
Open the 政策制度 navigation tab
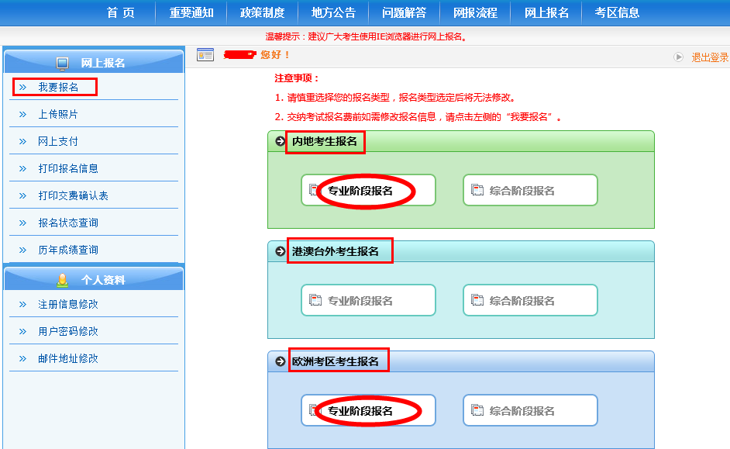[262, 12]
